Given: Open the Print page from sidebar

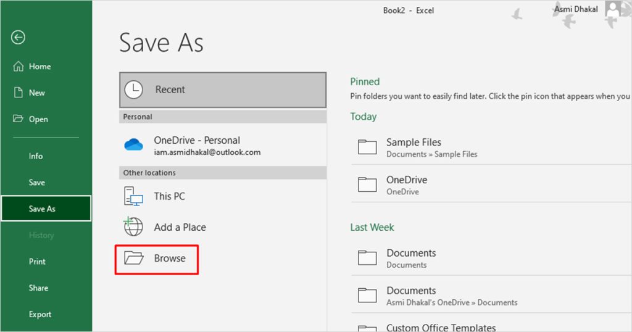Looking at the screenshot, I should point(37,262).
